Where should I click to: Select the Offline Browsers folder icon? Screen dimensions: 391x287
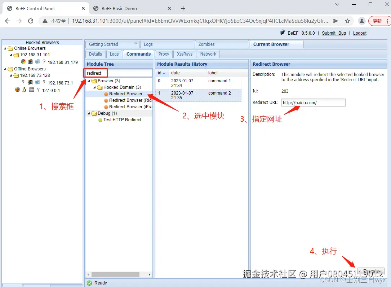pyautogui.click(x=10, y=69)
